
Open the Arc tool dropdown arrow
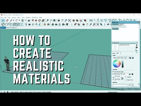(19, 20)
